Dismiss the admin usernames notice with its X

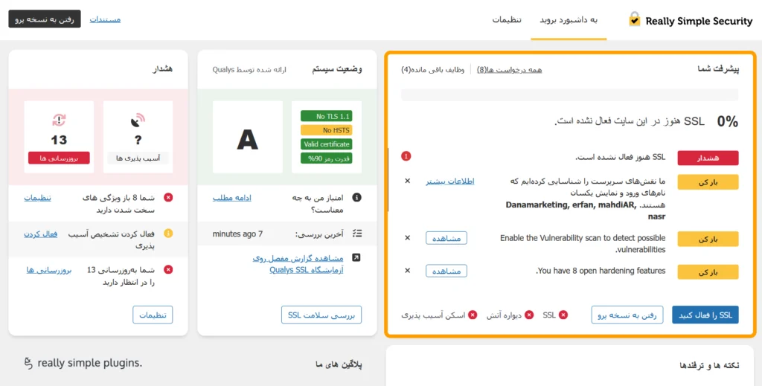[407, 181]
